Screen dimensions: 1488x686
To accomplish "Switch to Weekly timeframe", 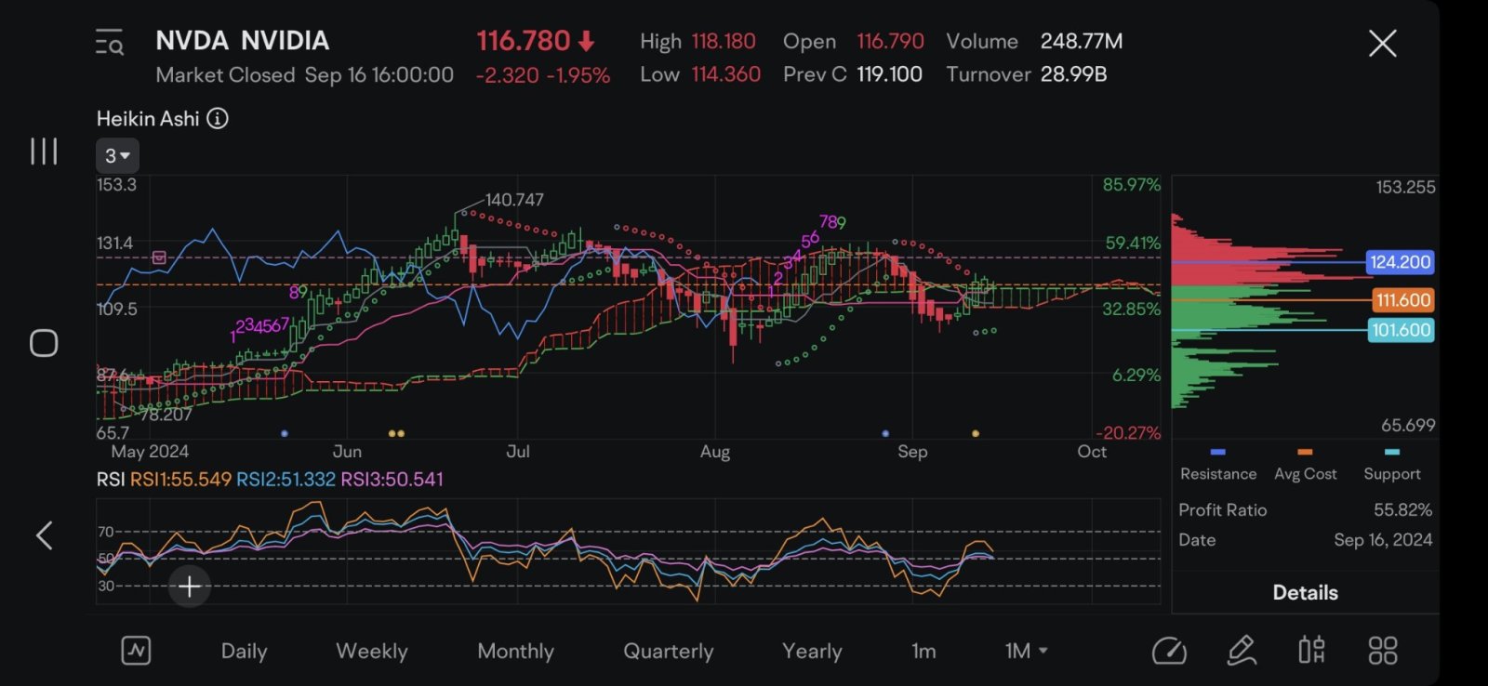I will click(x=372, y=651).
